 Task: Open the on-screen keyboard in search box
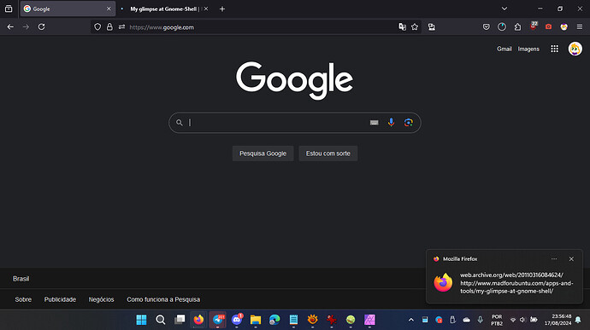click(374, 123)
